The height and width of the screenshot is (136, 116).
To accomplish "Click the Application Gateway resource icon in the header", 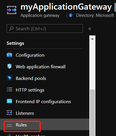I will [x=12, y=10].
